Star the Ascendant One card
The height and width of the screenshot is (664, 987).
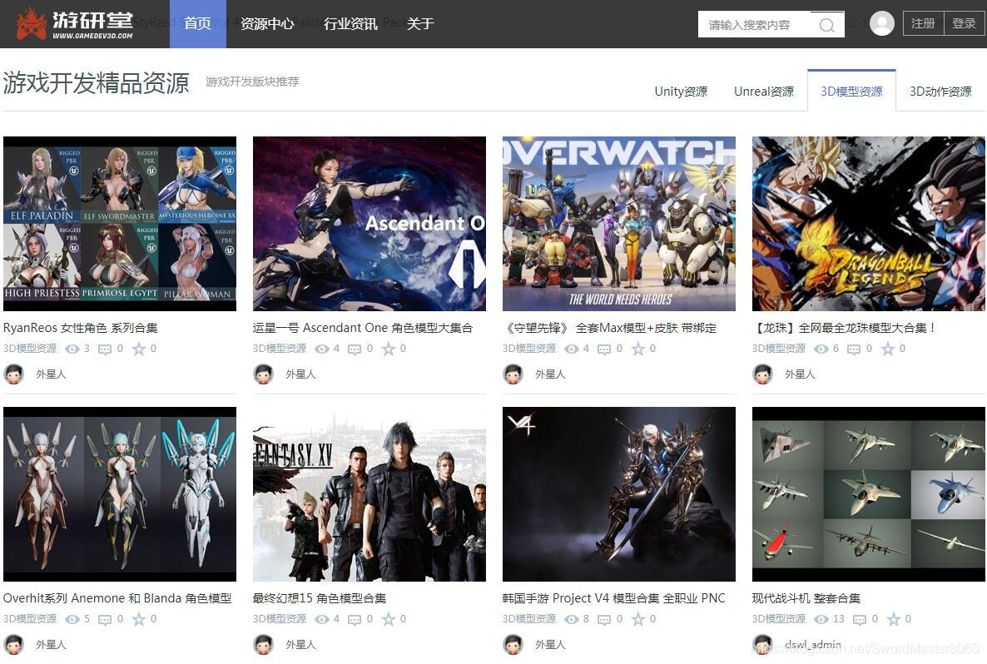pos(389,349)
